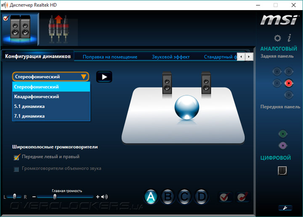
Task: Click the listener sphere in the diagram
Action: (187, 107)
